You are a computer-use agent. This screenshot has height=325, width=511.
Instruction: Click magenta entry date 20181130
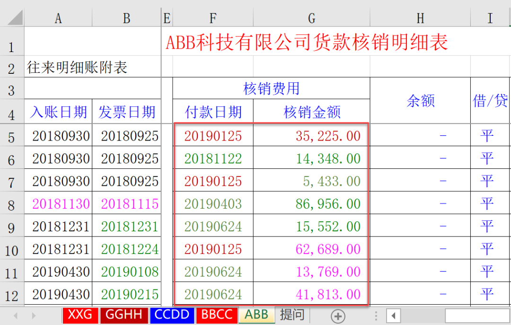pos(58,203)
